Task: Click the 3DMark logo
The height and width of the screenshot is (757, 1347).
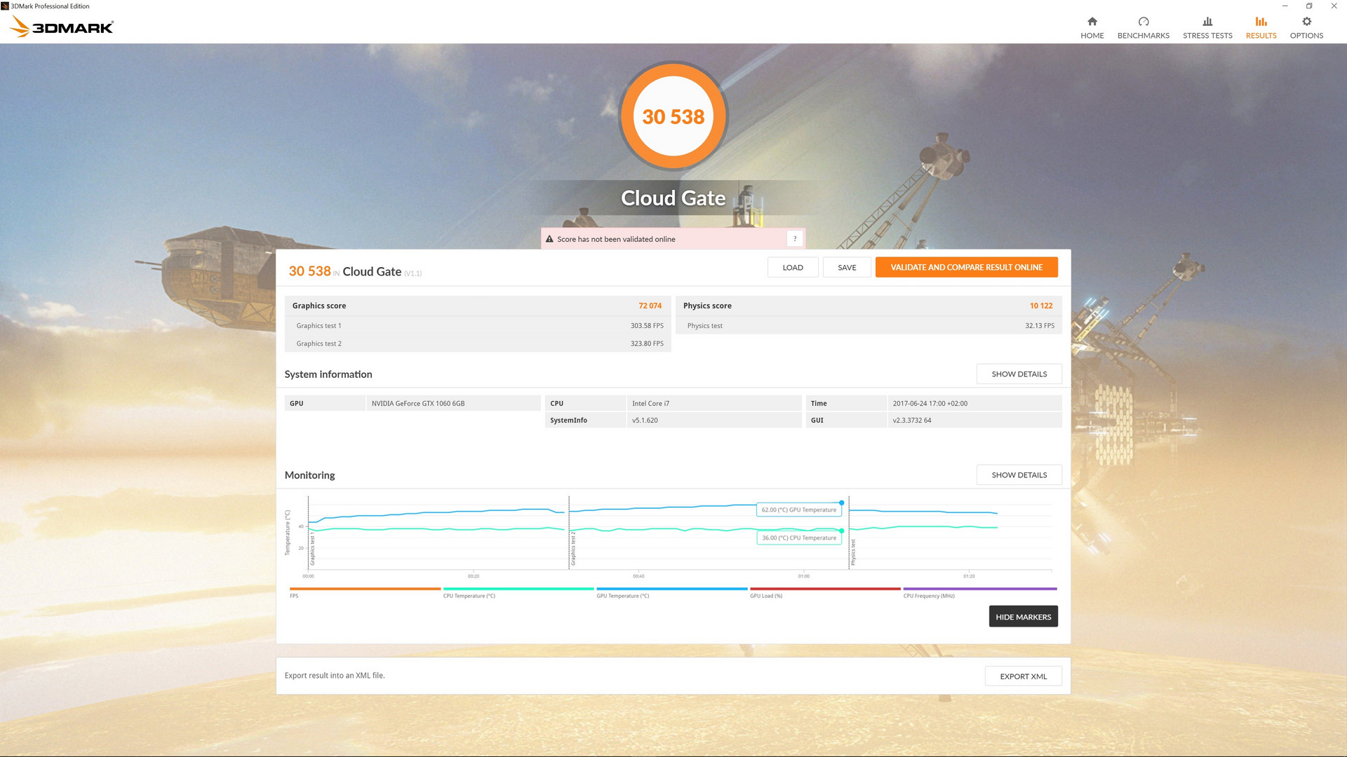Action: 62,27
